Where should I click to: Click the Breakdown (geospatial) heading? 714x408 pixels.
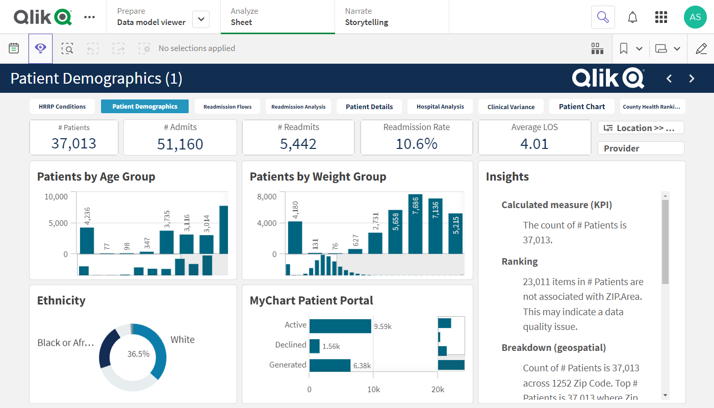[x=554, y=348]
